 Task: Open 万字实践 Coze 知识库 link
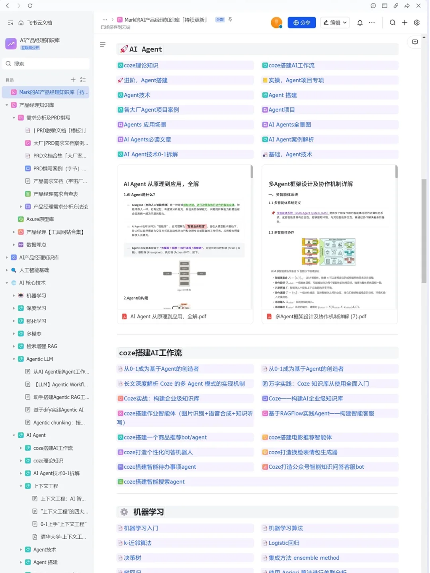(x=319, y=384)
